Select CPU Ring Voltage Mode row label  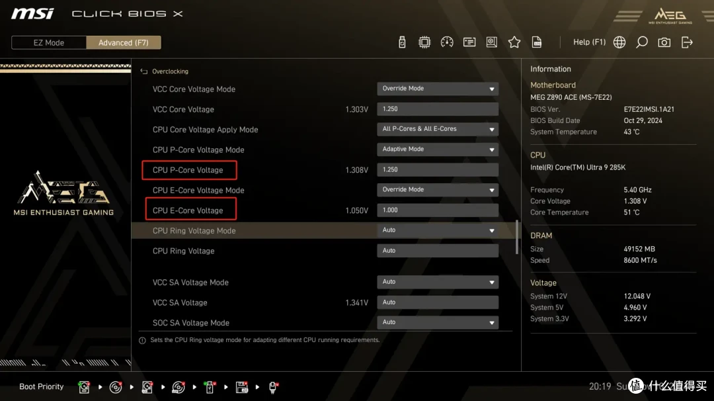194,230
